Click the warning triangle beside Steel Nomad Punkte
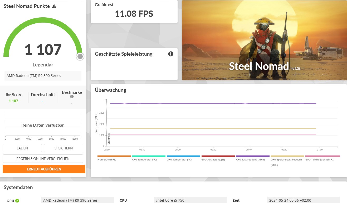347x203 pixels. point(54,6)
